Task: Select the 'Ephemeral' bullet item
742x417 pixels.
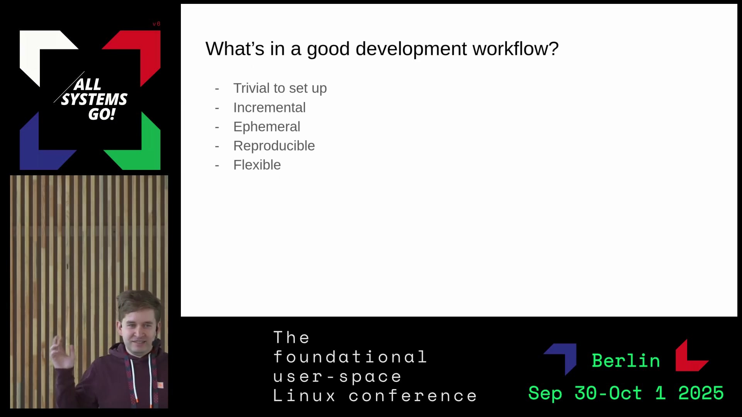Action: coord(267,127)
